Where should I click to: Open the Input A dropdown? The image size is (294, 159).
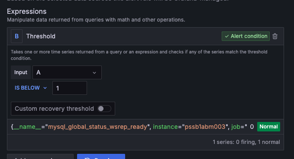point(67,72)
